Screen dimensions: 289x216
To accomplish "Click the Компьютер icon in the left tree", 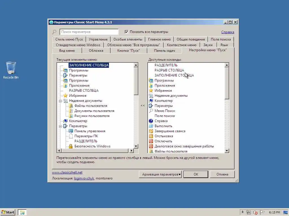I will [65, 121].
